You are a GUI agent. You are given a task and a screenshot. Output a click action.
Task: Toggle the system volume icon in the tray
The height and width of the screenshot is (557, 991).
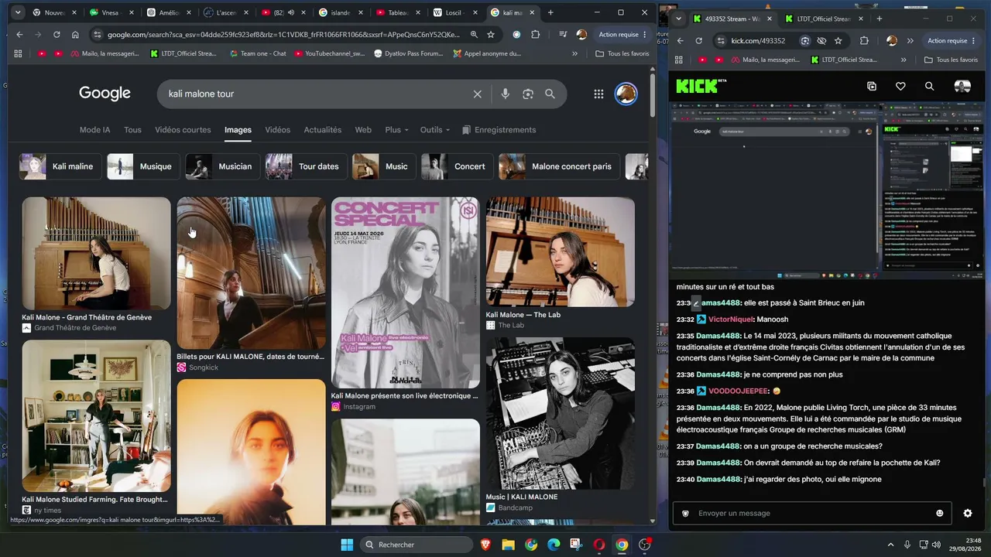[936, 545]
